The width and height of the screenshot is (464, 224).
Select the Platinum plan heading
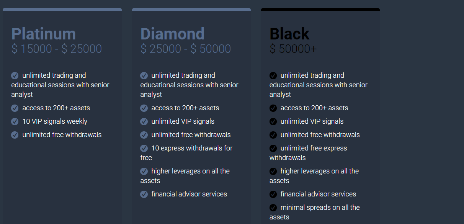[44, 34]
